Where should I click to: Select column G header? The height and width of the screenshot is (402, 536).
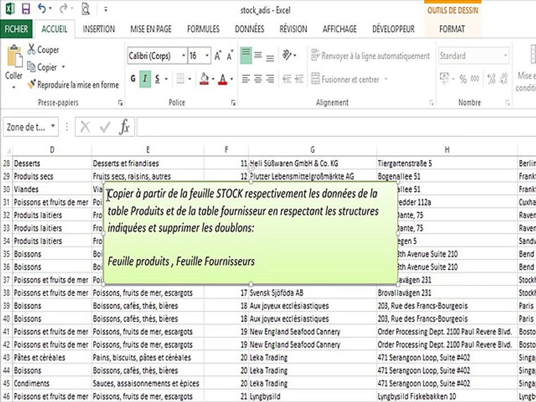[x=313, y=150]
